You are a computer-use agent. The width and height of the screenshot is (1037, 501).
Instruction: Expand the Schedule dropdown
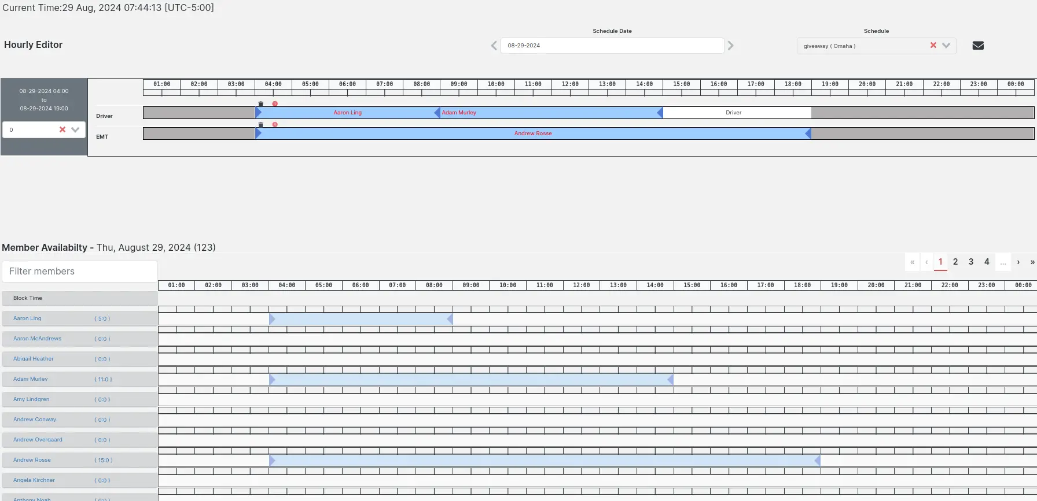946,46
